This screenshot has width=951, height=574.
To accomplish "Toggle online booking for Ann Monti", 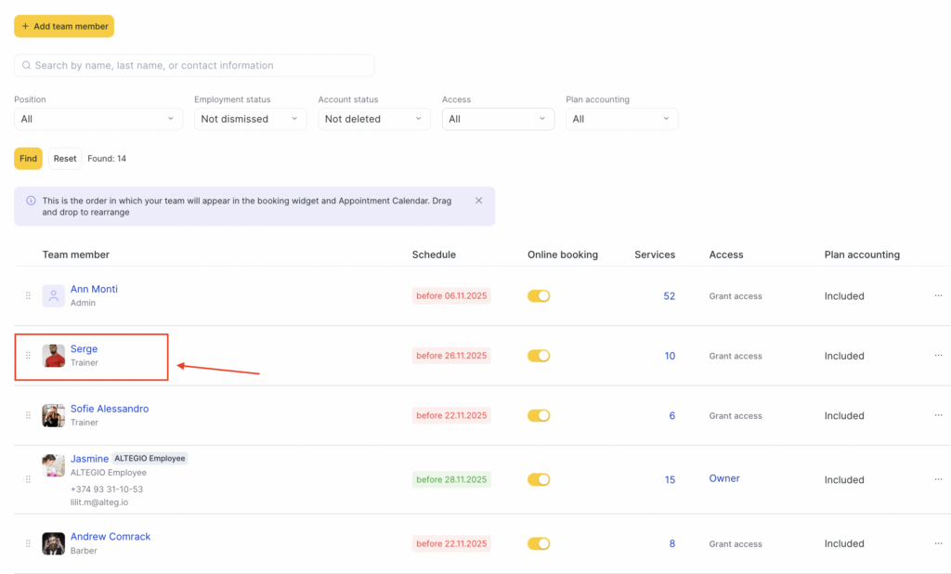I will pyautogui.click(x=539, y=296).
